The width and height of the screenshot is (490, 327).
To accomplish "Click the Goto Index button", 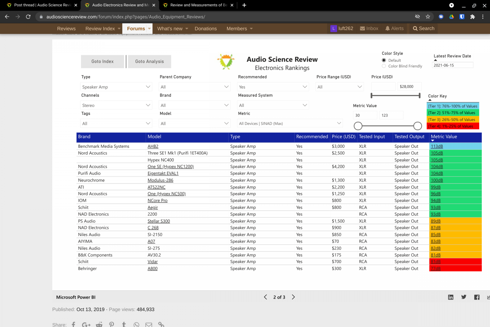I will 103,61.
